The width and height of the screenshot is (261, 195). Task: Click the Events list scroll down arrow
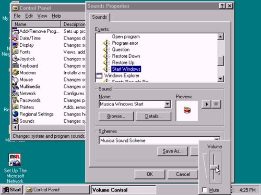click(x=220, y=79)
